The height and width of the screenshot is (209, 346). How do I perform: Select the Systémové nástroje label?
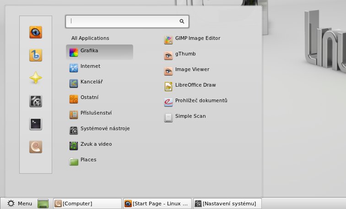[x=105, y=128]
